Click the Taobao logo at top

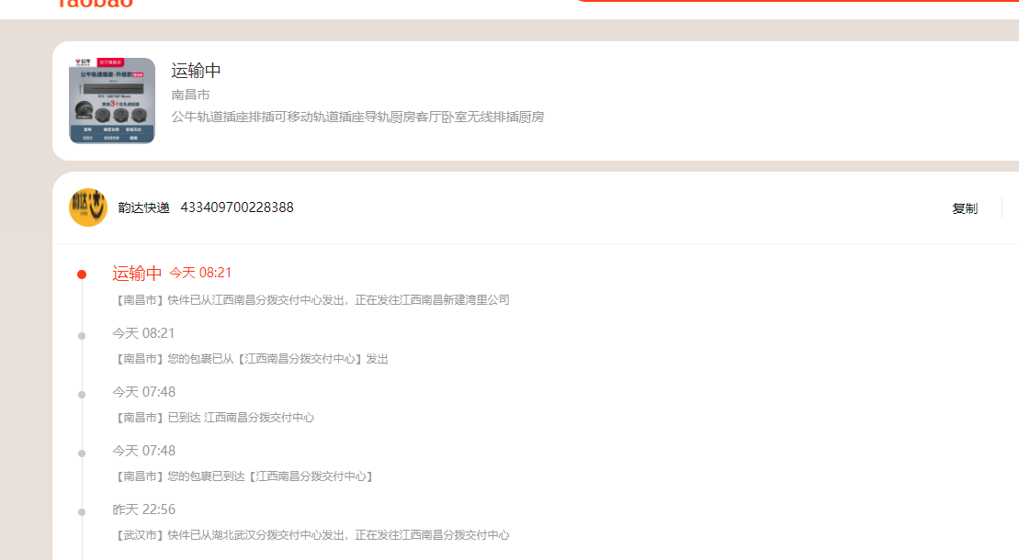tap(96, 4)
